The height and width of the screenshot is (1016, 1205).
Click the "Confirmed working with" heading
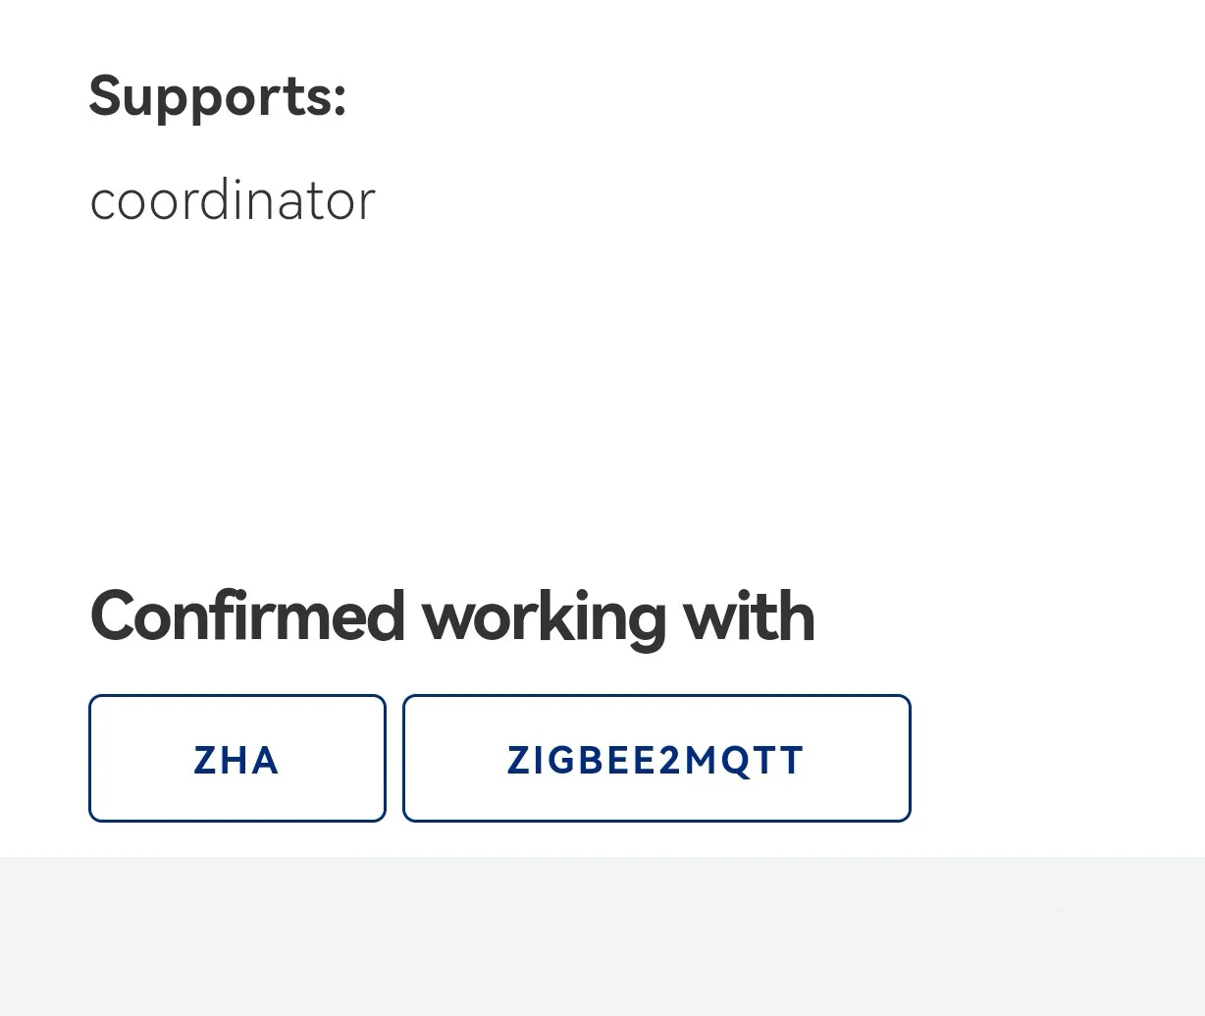pos(451,616)
